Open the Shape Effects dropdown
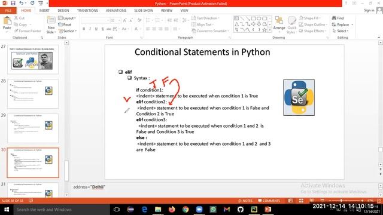The image size is (383, 215). (x=312, y=31)
